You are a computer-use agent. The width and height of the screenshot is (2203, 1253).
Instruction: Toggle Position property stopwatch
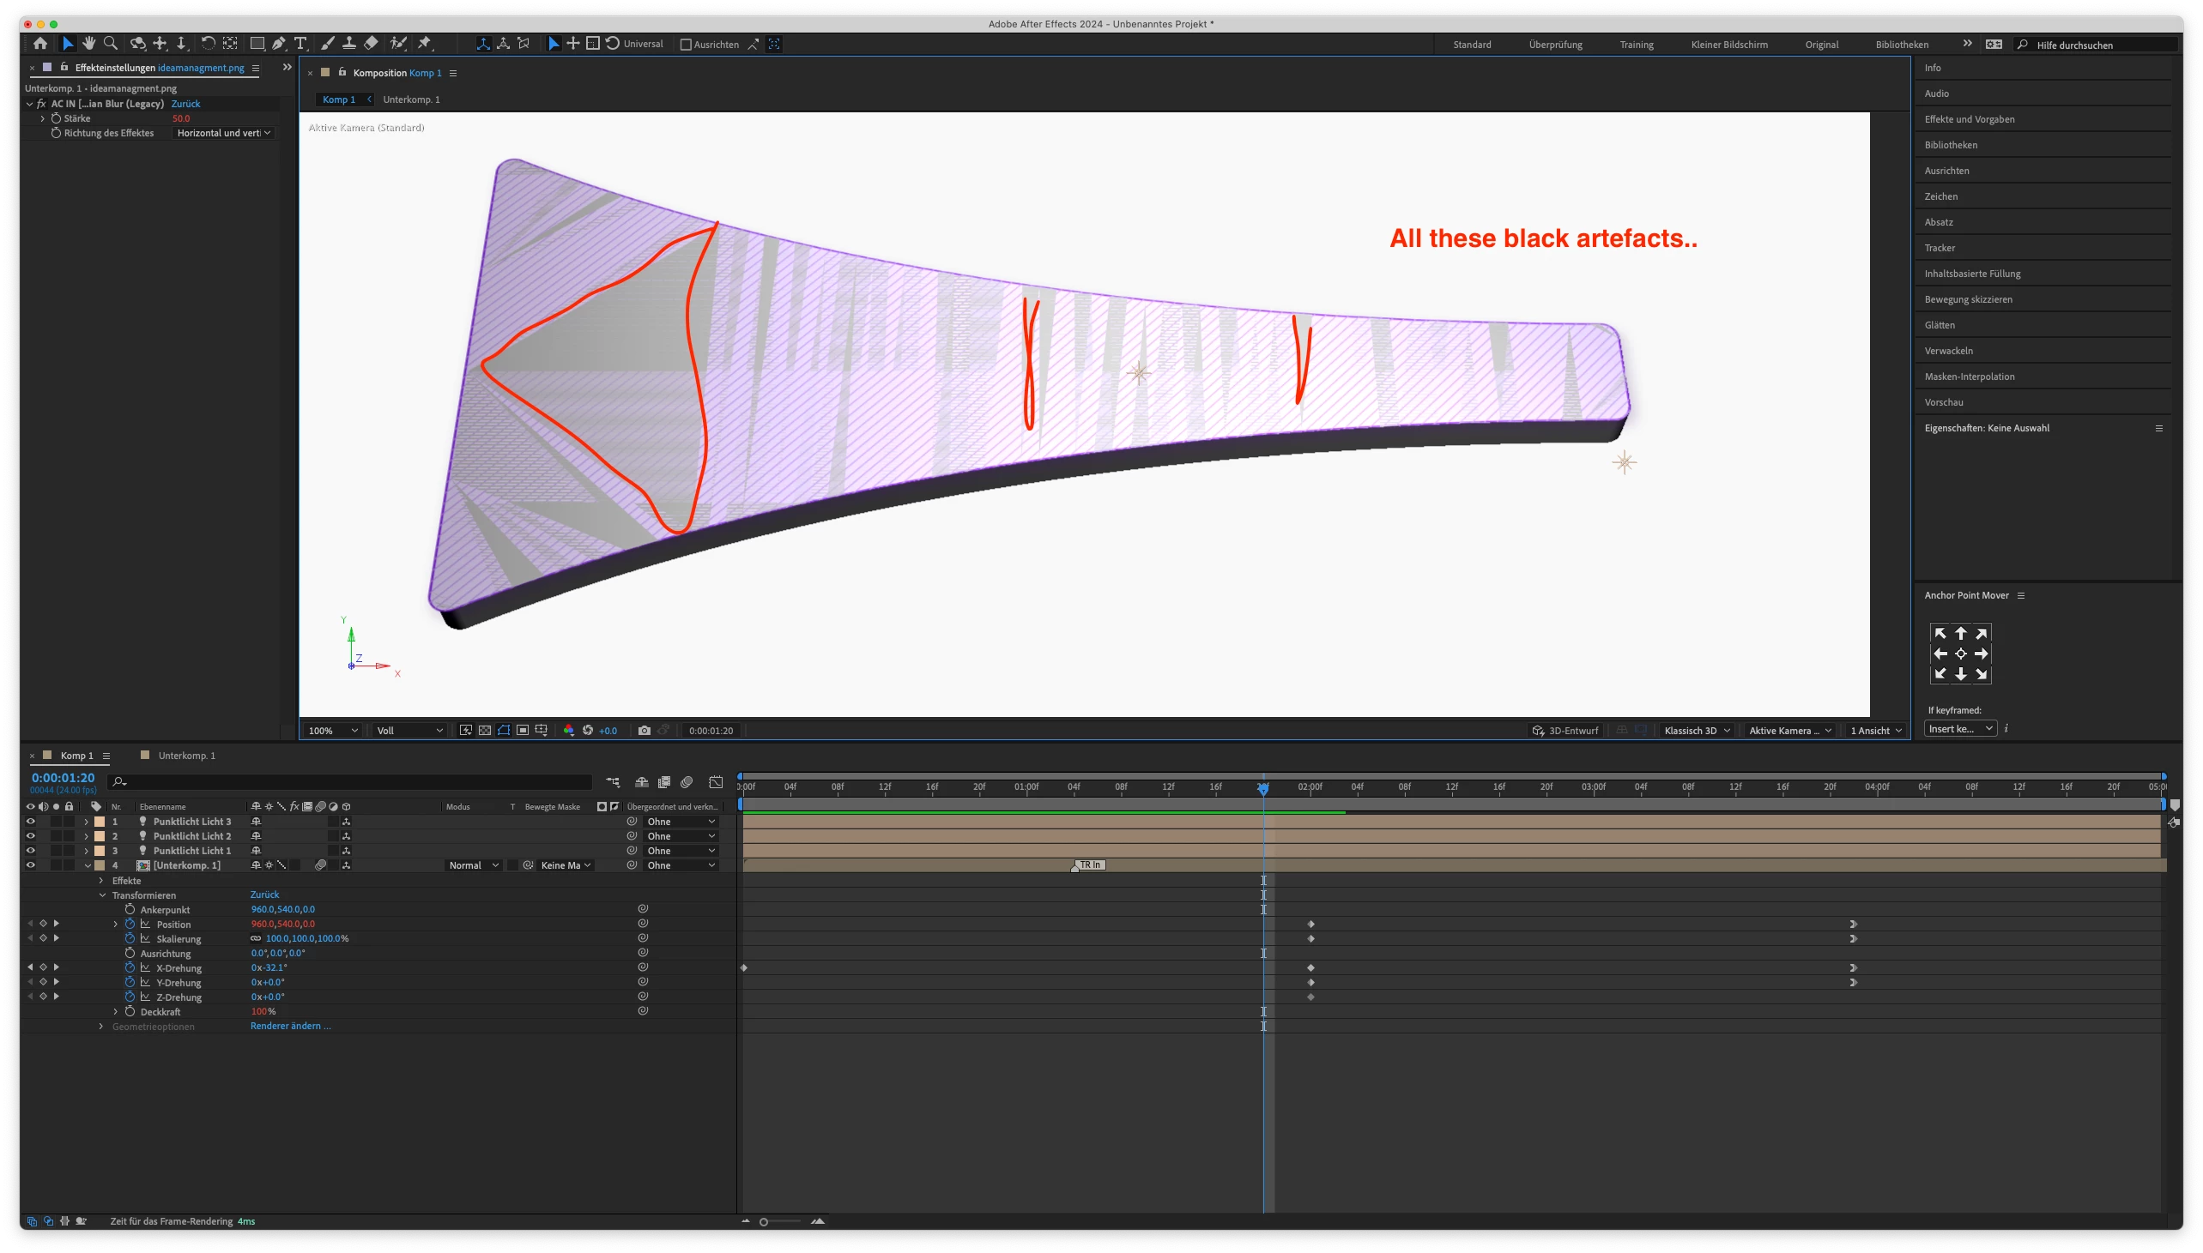pyautogui.click(x=130, y=924)
